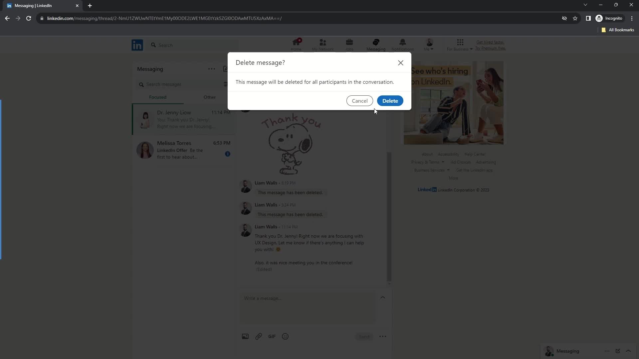This screenshot has height=359, width=639.
Task: Follow the Try Premium free link
Action: coord(490,48)
